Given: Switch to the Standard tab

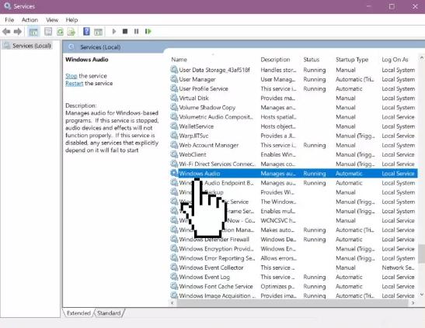Looking at the screenshot, I should click(x=109, y=312).
